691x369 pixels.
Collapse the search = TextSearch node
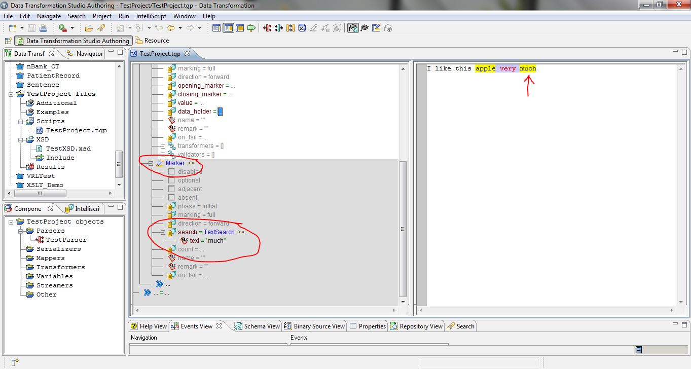[x=163, y=232]
